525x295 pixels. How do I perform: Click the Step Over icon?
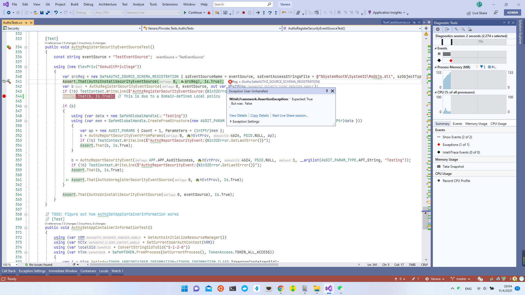270,13
